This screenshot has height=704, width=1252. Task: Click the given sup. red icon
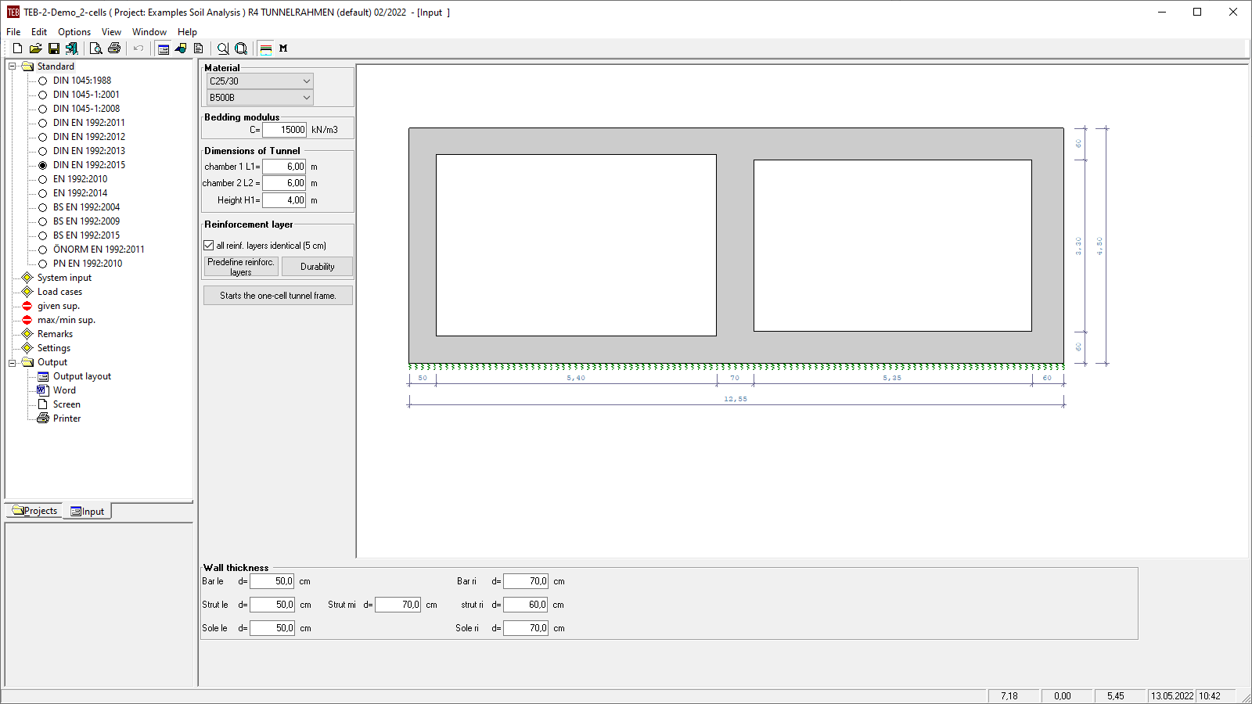point(27,306)
